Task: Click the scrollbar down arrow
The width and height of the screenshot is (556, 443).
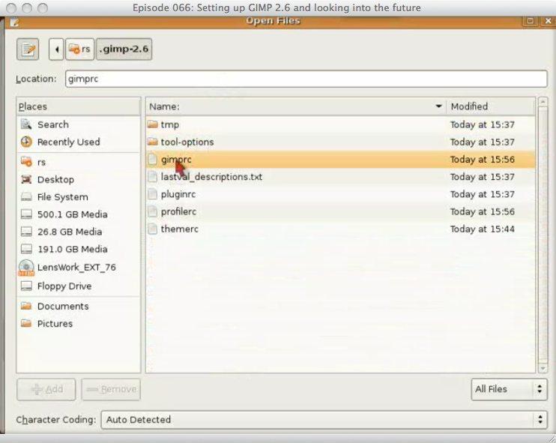Action: click(543, 369)
